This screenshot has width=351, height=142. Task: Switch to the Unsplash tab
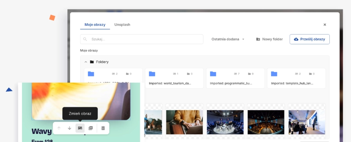tap(122, 25)
